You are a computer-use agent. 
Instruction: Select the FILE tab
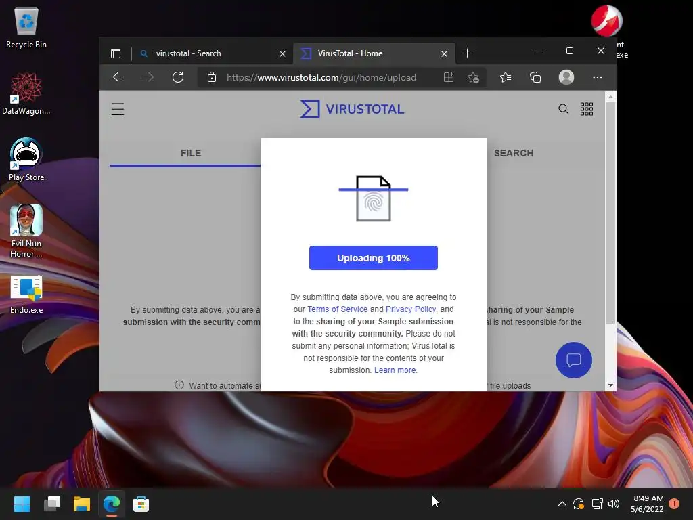(x=190, y=154)
